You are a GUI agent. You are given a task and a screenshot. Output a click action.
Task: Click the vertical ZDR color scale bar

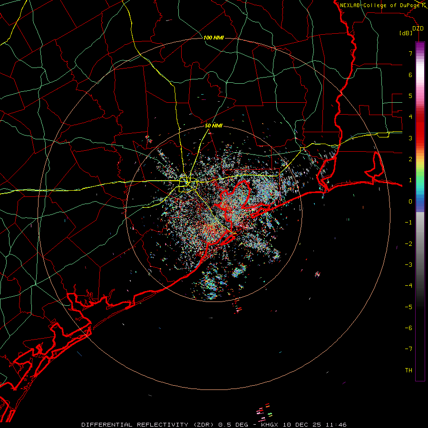(x=420, y=211)
